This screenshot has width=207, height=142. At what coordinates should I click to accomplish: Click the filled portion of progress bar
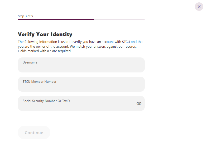coord(56,20)
